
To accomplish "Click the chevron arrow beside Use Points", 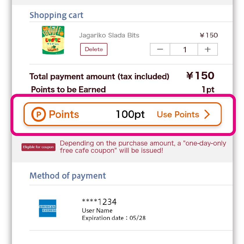I will pyautogui.click(x=207, y=114).
